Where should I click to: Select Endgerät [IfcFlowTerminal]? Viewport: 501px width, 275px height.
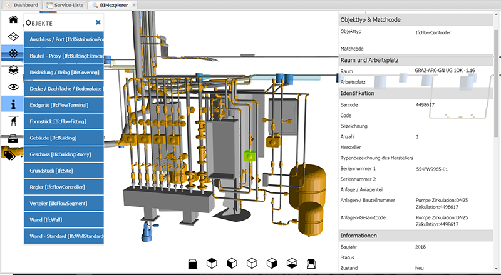coord(64,105)
